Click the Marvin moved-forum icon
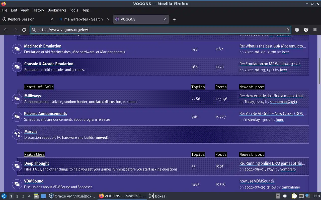321x200 pixels. coord(17,134)
